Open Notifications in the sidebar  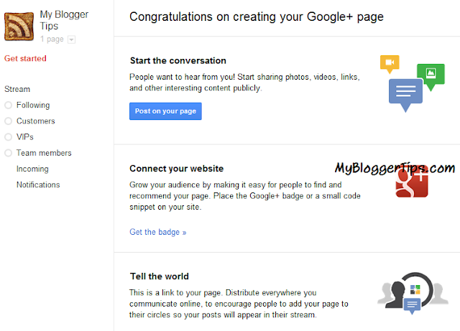[38, 185]
